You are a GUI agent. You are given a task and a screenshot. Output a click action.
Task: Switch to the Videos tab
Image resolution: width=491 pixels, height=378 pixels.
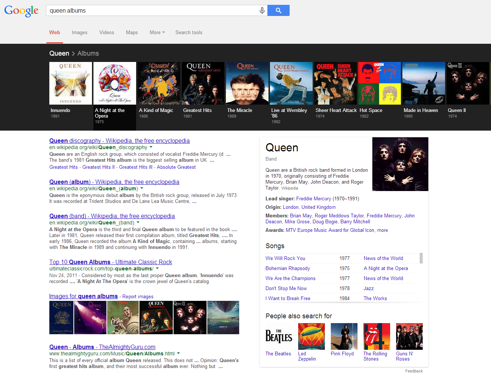107,33
